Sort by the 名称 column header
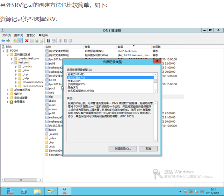This screenshot has height=196, width=224. tap(64, 47)
